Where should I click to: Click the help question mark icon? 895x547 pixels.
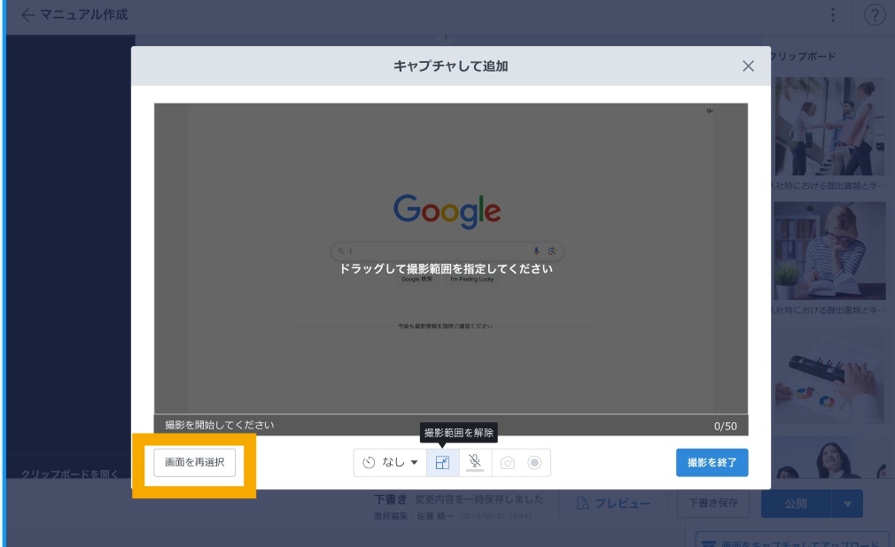[874, 15]
